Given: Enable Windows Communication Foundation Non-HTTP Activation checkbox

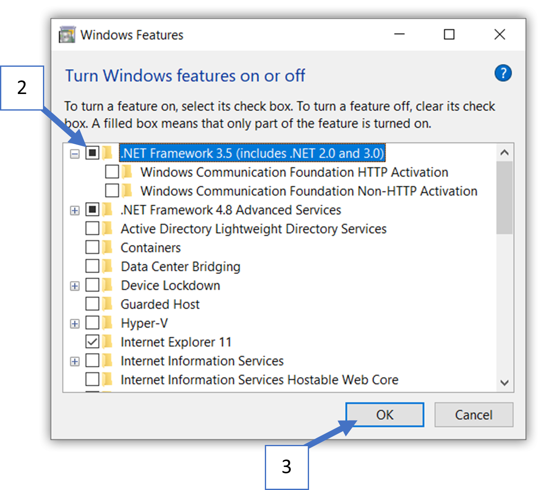Looking at the screenshot, I should click(112, 191).
